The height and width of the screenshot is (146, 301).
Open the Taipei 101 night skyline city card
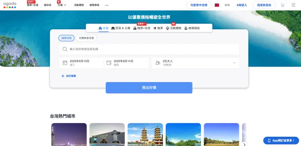point(69,135)
